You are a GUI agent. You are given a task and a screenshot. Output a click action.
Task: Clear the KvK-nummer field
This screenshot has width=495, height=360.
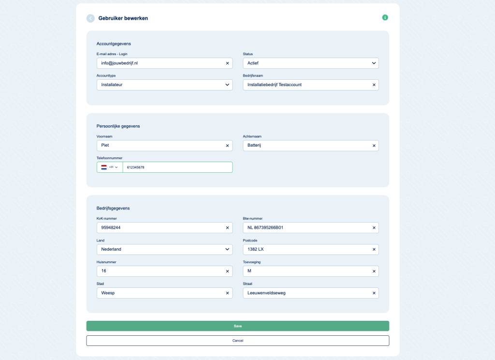(227, 228)
